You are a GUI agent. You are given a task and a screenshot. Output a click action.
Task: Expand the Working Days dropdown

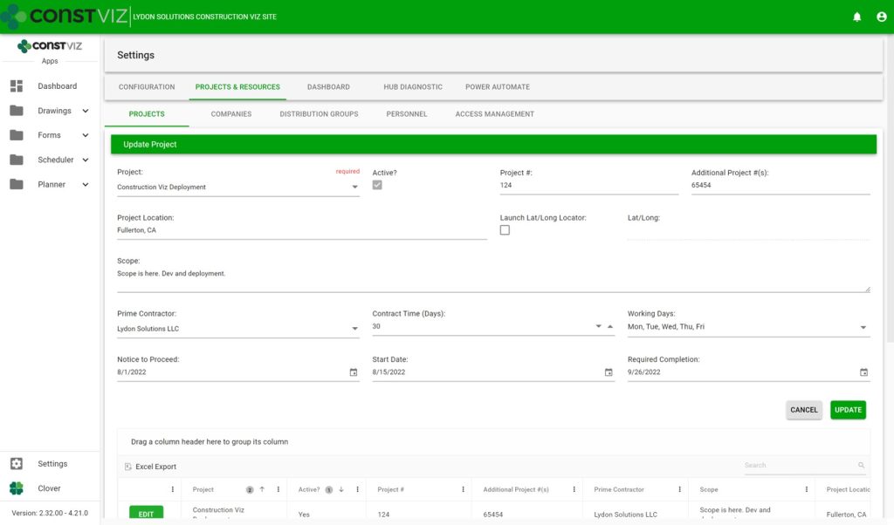(x=863, y=328)
